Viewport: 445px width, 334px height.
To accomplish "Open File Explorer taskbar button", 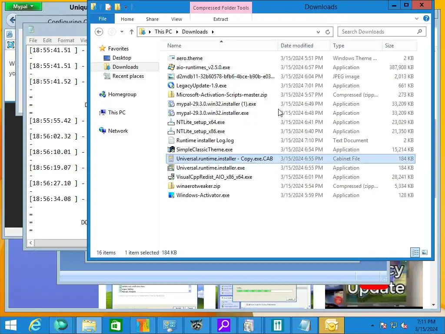I will [x=89, y=325].
